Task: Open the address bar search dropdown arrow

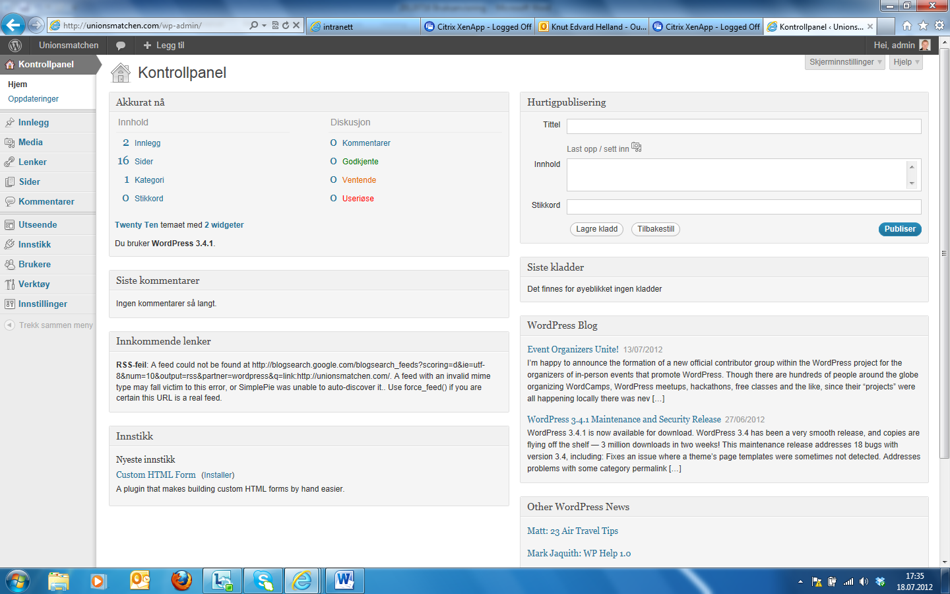Action: point(265,26)
